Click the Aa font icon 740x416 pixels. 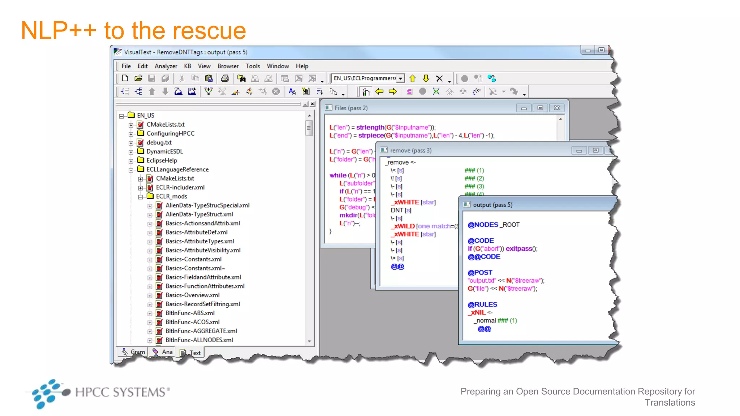coord(292,92)
